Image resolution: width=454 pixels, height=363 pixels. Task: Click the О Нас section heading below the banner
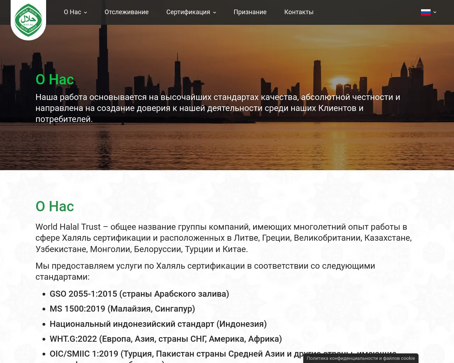click(x=55, y=206)
